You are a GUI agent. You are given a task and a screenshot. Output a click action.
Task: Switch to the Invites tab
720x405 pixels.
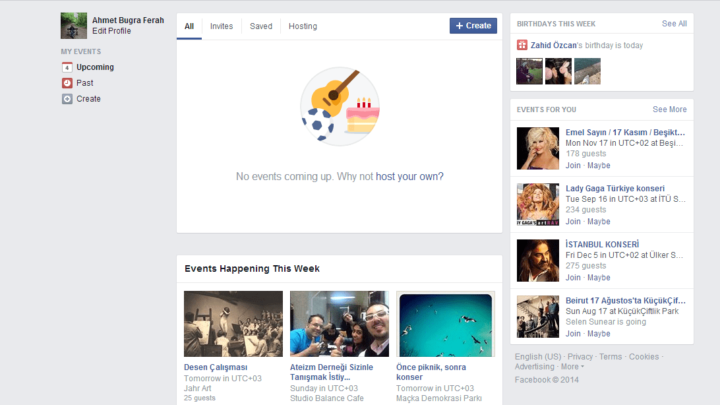click(x=222, y=26)
